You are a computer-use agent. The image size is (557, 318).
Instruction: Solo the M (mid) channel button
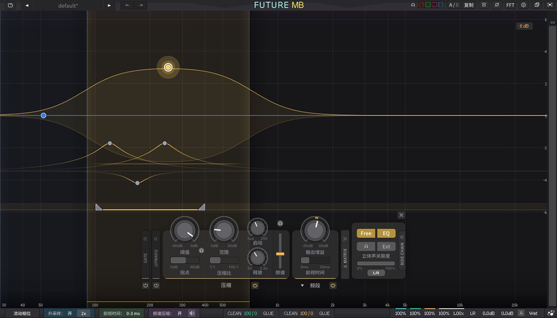[x=434, y=5]
